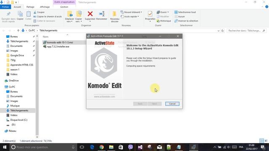Click Couper scissors icon
The height and width of the screenshot is (151, 269).
click(x=39, y=12)
